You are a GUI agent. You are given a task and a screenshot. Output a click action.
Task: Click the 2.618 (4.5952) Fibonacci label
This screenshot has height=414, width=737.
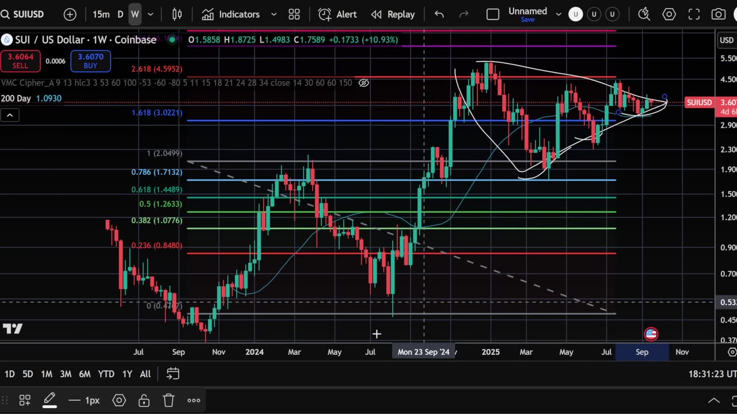click(x=157, y=69)
